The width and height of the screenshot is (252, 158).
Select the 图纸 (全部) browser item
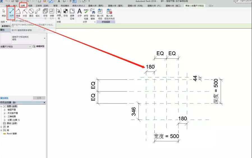click(12, 123)
